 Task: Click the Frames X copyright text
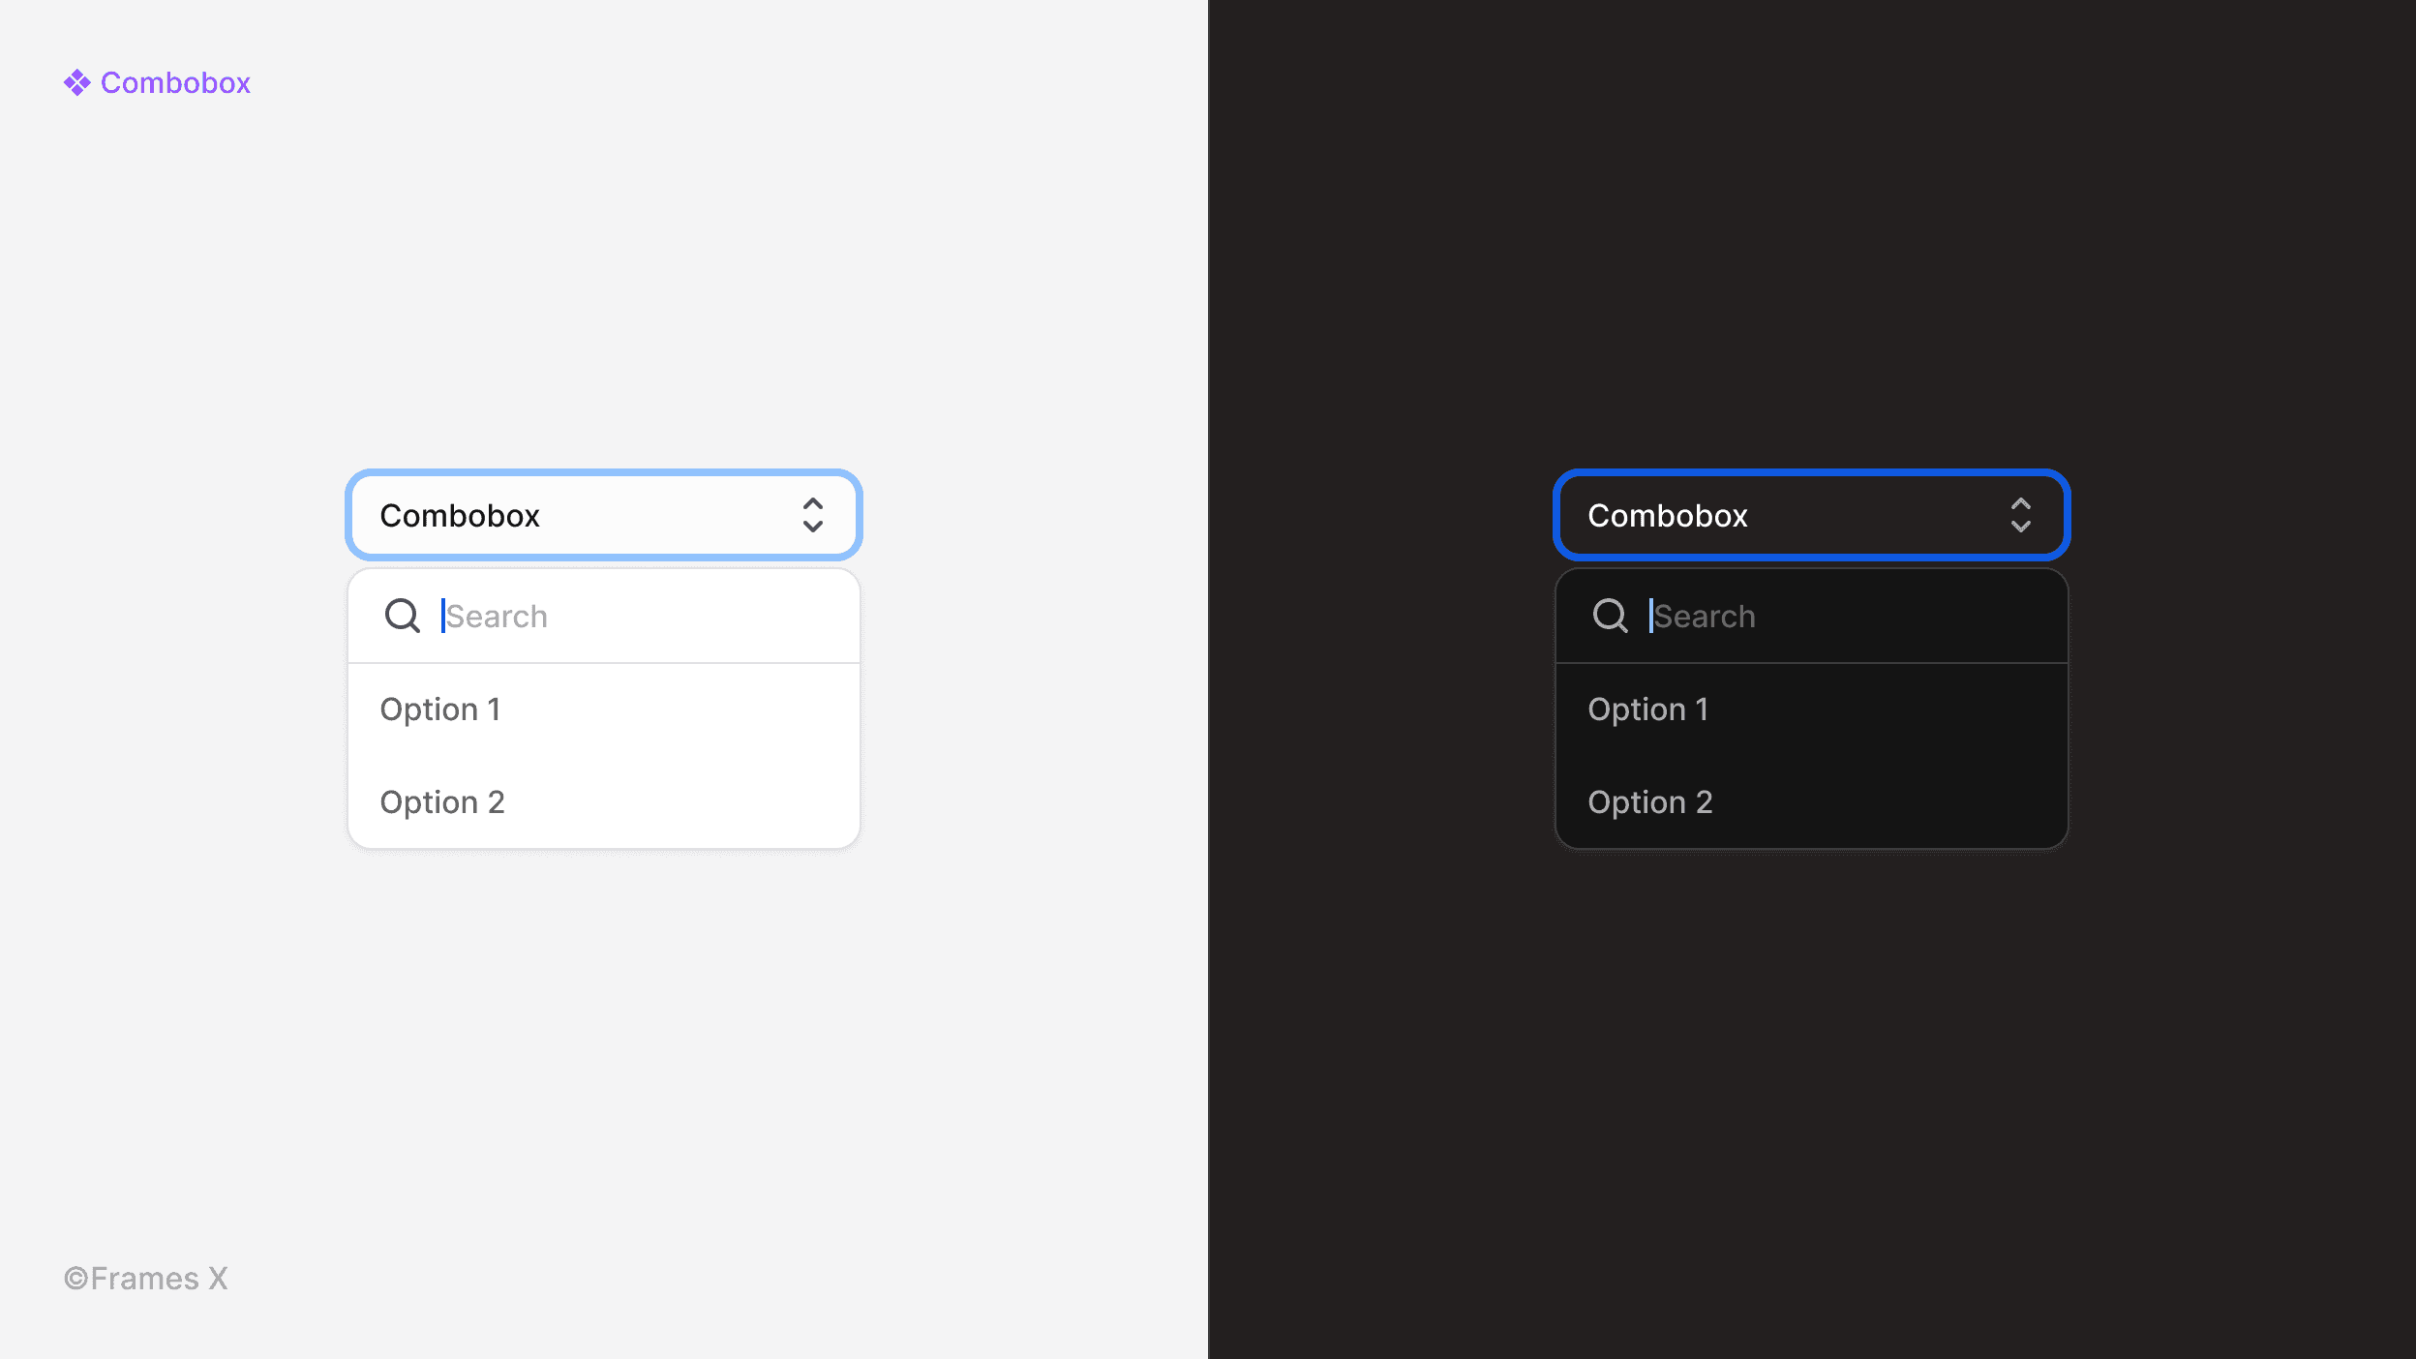pyautogui.click(x=145, y=1278)
